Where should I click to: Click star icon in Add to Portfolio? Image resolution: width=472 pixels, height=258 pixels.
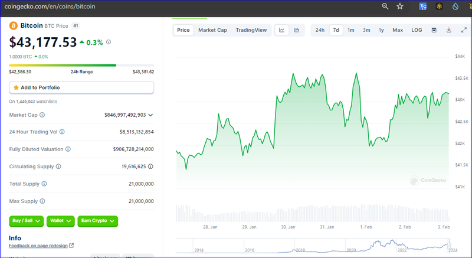[x=17, y=87]
